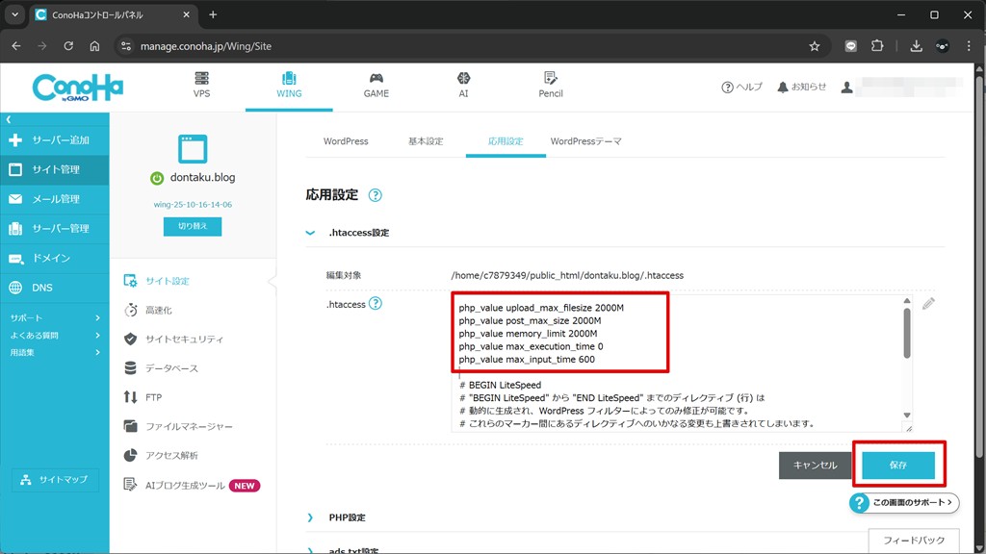Open DNS in sidebar

tap(54, 288)
